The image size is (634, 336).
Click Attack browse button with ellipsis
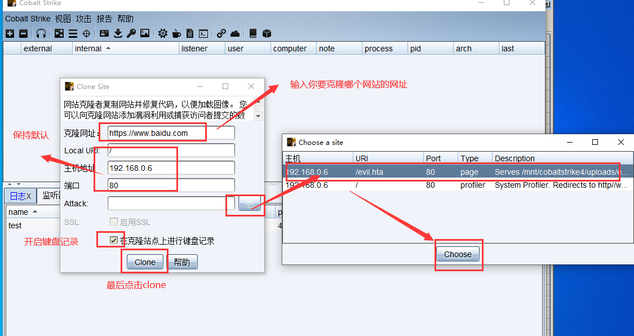pyautogui.click(x=249, y=204)
